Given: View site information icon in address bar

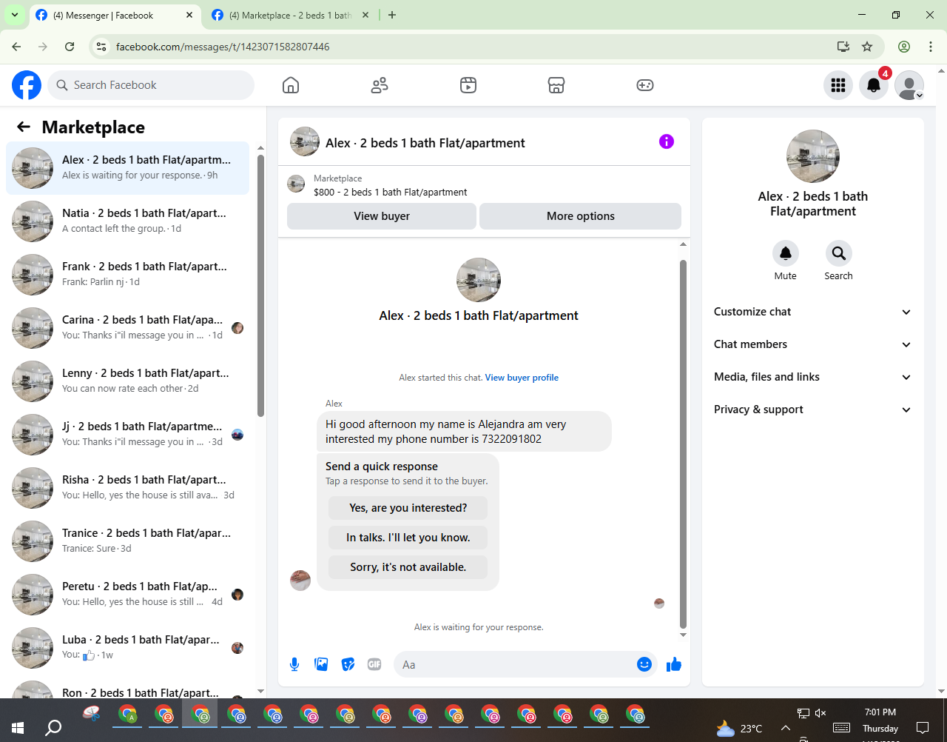Looking at the screenshot, I should coord(102,47).
